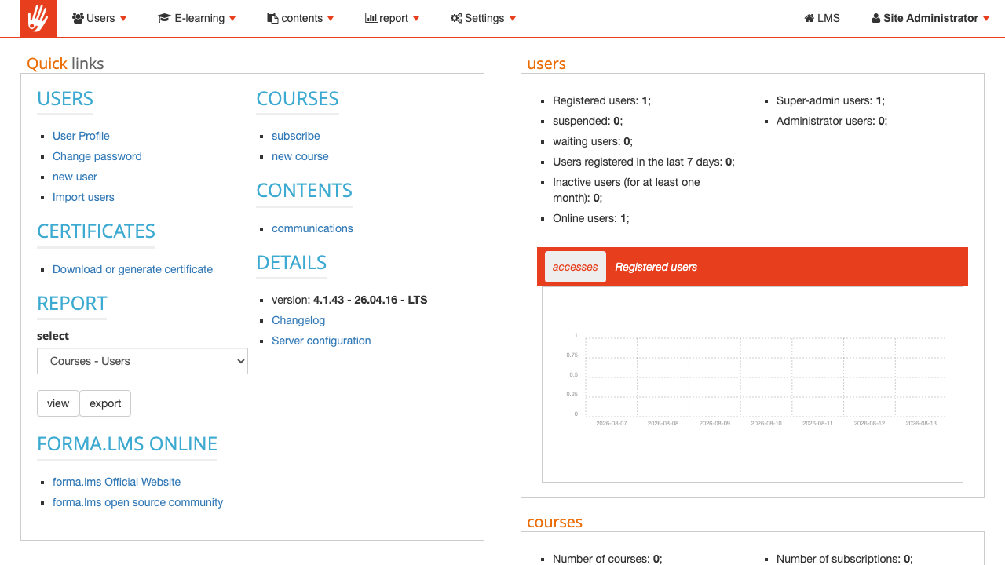Visit forma.lms open source community link
Screen dimensions: 1005x565
[x=137, y=502]
